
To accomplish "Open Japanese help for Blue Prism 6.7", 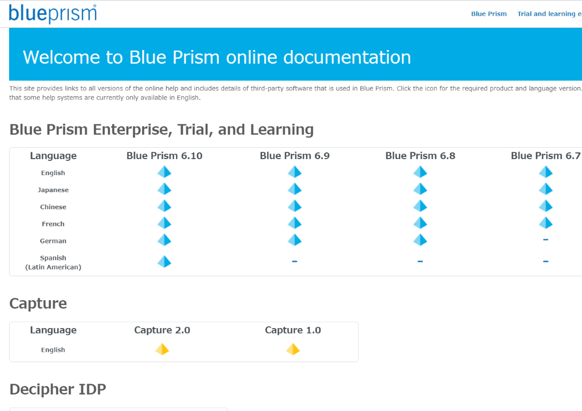I will 546,189.
